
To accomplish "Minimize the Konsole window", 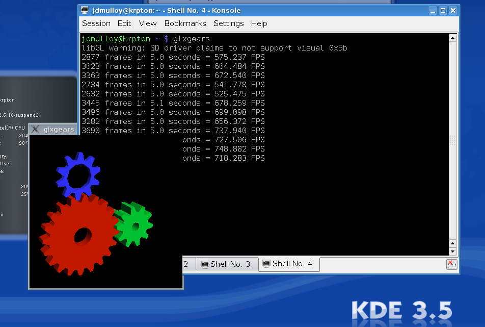I will [433, 10].
